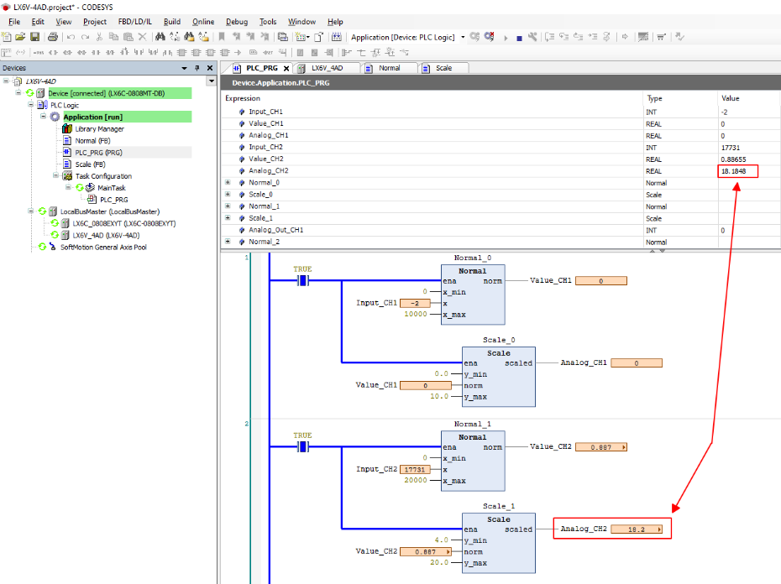781x584 pixels.
Task: Click the Logout icon with red X
Action: [489, 37]
